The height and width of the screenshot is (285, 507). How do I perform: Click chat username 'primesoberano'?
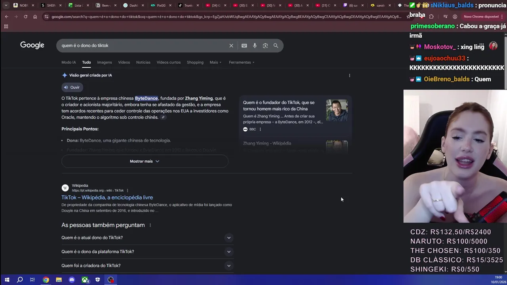click(x=433, y=26)
